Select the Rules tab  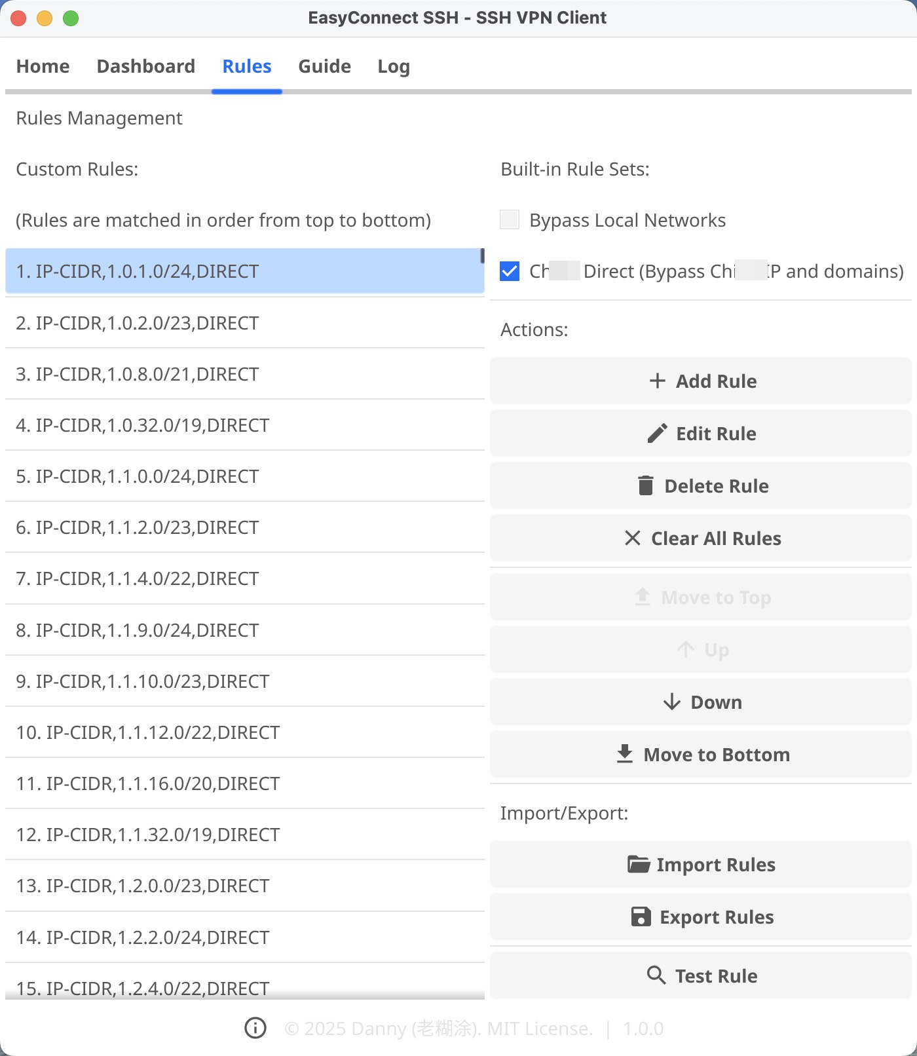pos(246,66)
